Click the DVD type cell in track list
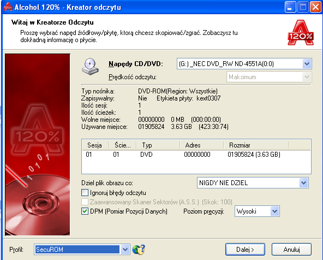 click(146, 155)
